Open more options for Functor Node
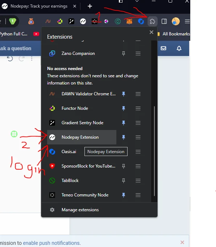The image size is (216, 247). 138,108
